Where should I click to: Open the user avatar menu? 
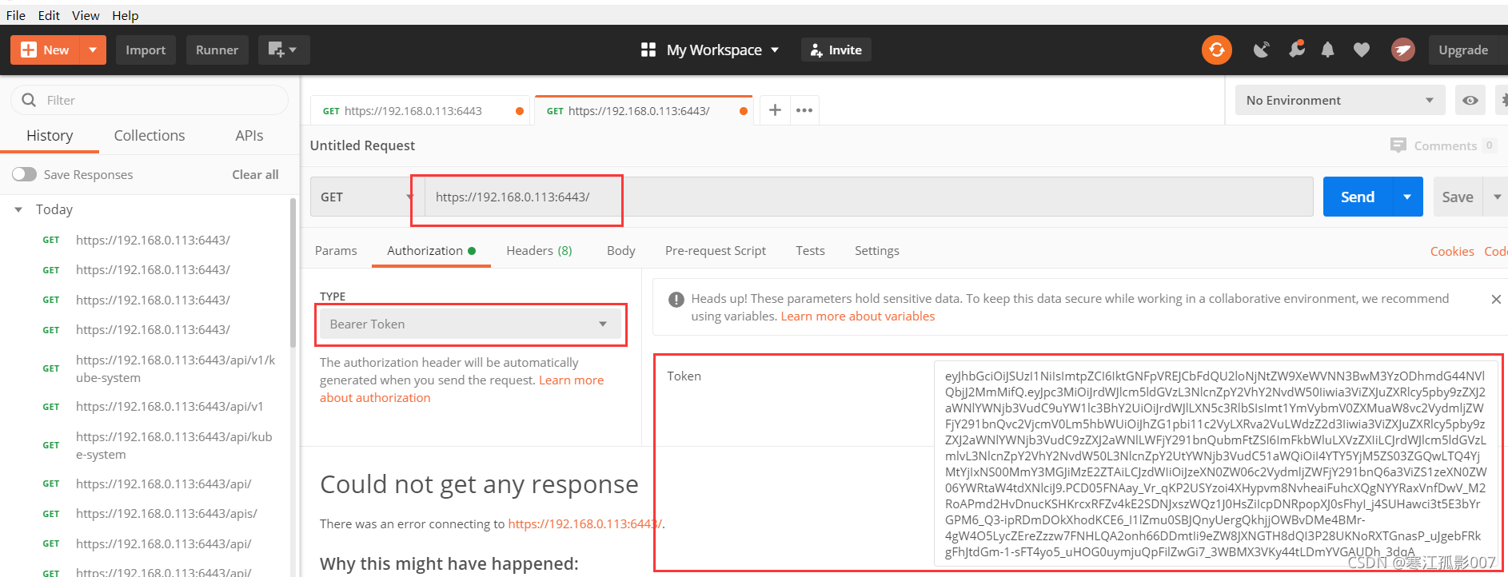tap(1402, 50)
